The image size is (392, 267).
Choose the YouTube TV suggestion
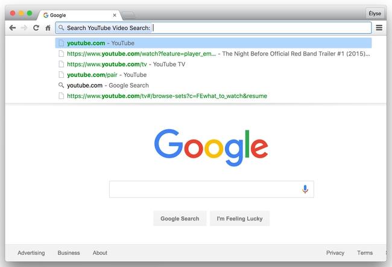coord(213,64)
